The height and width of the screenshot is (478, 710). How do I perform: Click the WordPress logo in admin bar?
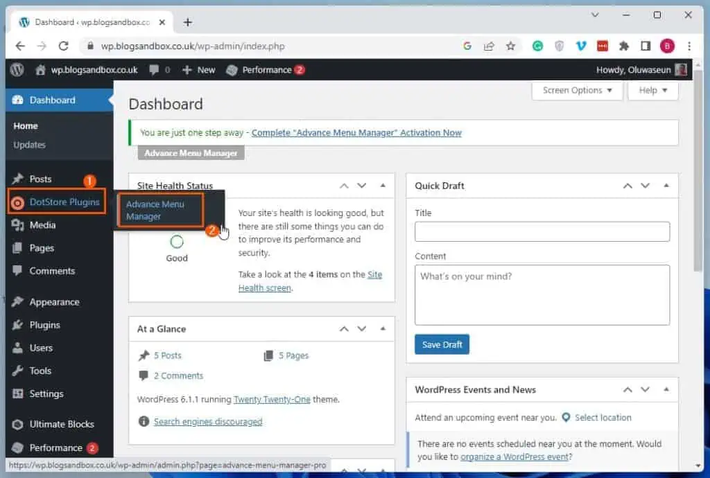[17, 69]
